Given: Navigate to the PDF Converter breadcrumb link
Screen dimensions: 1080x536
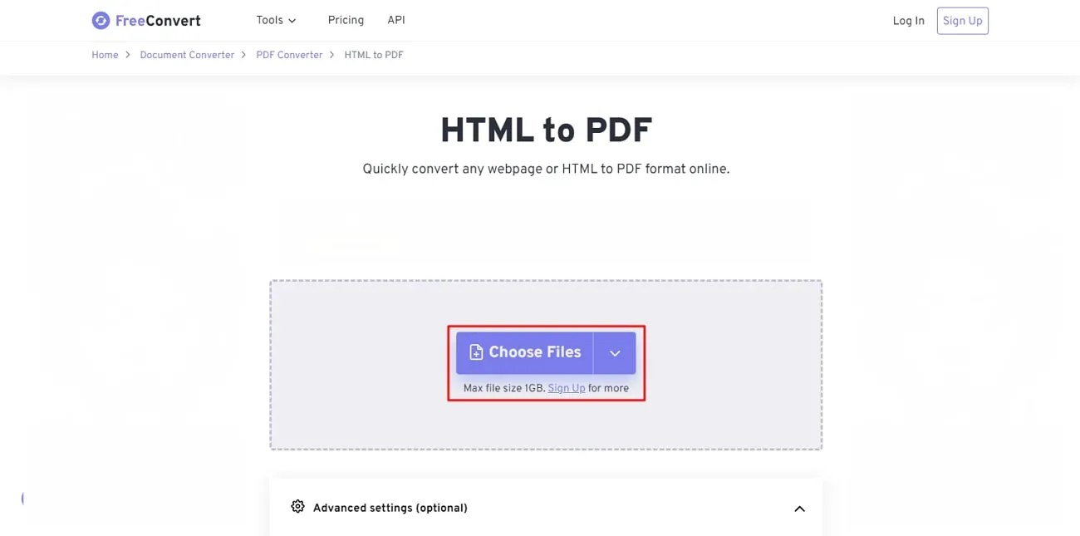Looking at the screenshot, I should pos(289,54).
